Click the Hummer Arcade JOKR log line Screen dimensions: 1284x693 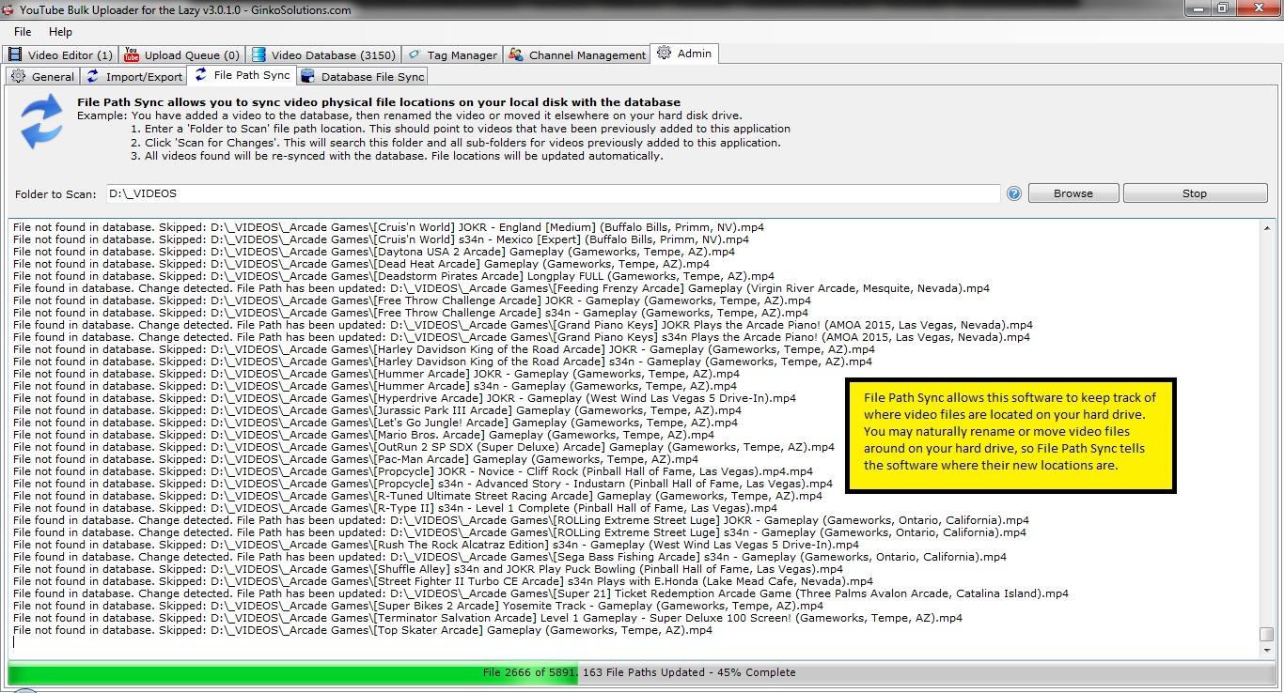point(376,374)
